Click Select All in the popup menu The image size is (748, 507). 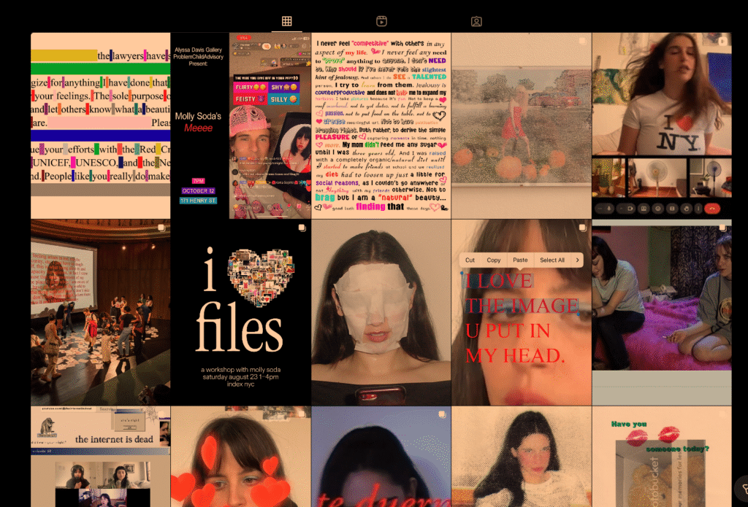click(552, 260)
